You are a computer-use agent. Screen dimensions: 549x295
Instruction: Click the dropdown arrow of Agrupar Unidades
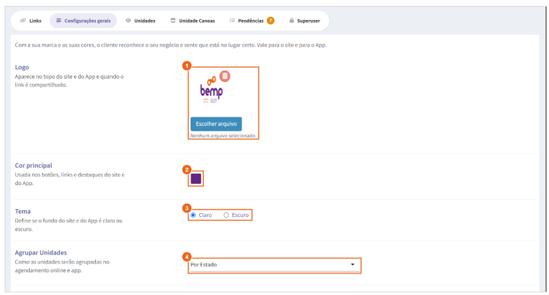point(352,264)
